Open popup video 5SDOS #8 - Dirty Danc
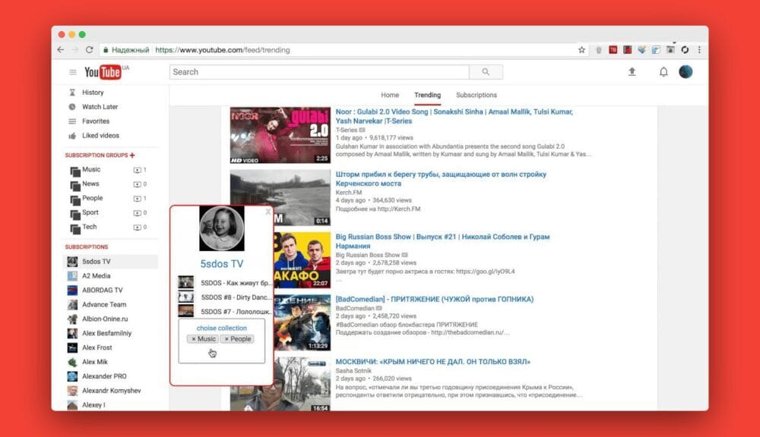The width and height of the screenshot is (760, 437). (x=225, y=297)
